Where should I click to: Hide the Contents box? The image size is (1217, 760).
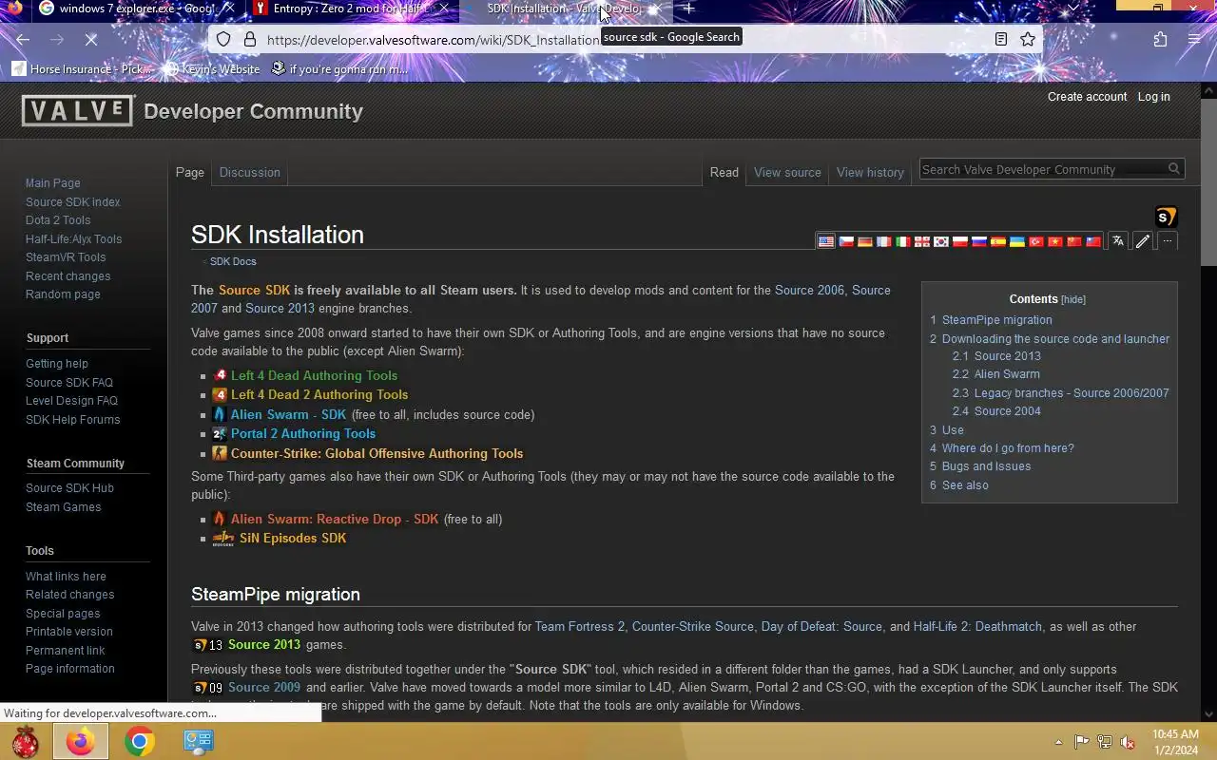1073,299
